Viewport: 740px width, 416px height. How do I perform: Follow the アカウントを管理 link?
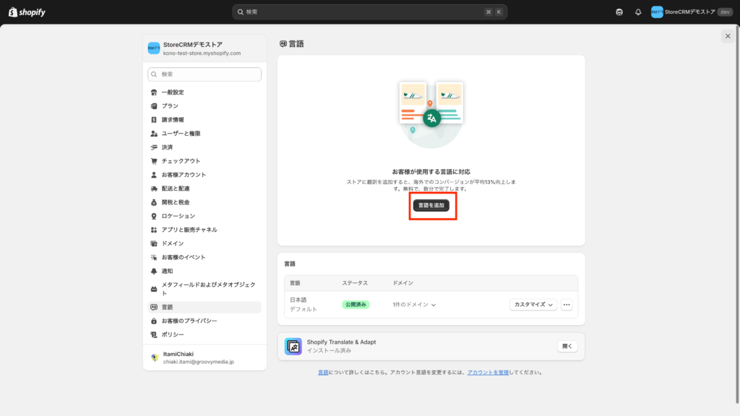click(x=489, y=373)
